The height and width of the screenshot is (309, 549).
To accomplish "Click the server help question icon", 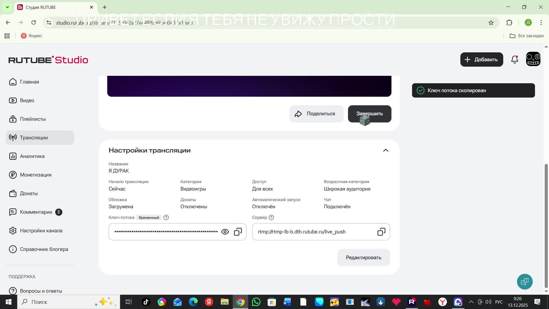I will point(271,217).
